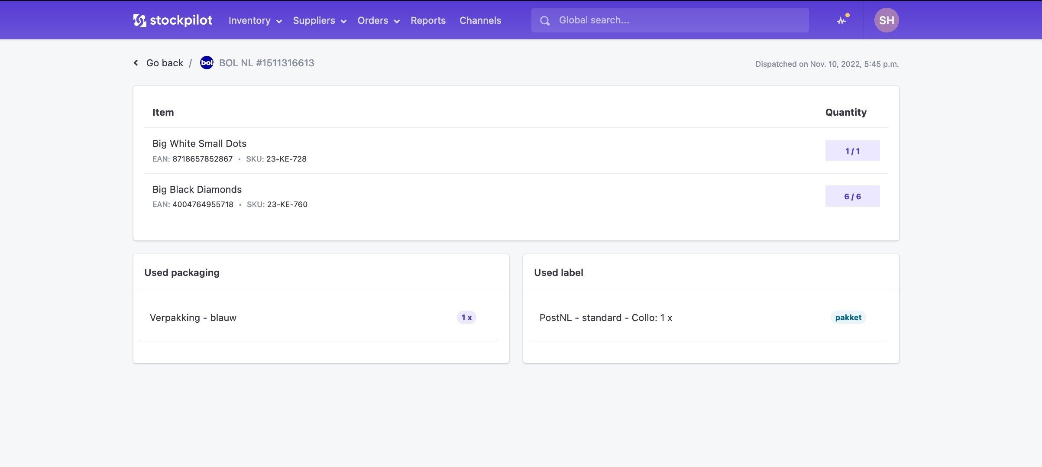Screen dimensions: 1042x467
Task: Expand the Suppliers dropdown menu
Action: [x=320, y=20]
